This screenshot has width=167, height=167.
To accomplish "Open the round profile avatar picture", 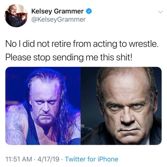I will click(16, 16).
